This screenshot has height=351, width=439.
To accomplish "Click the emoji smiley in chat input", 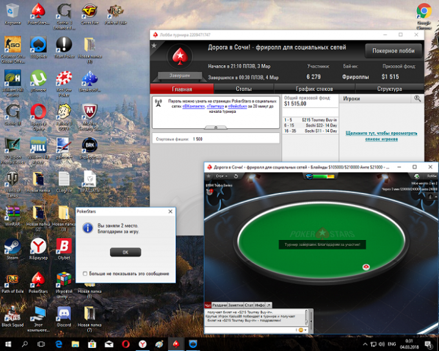I will click(x=301, y=330).
